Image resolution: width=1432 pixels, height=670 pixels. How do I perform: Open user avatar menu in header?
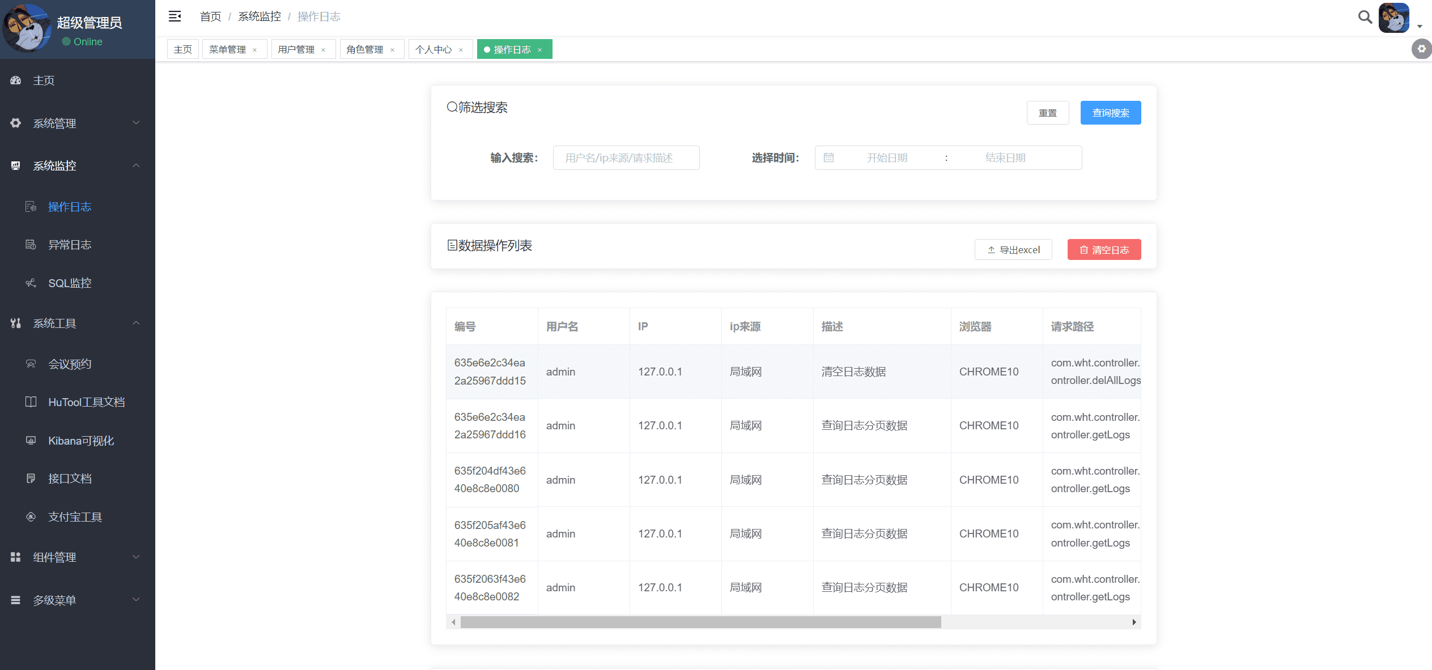point(1394,18)
